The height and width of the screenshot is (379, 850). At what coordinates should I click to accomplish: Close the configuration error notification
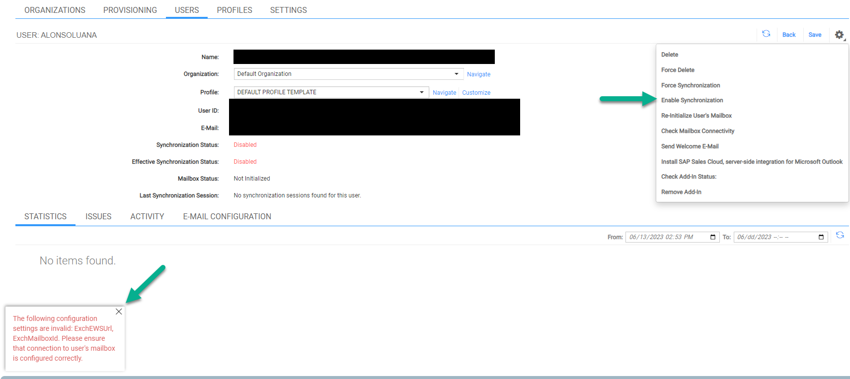tap(119, 312)
